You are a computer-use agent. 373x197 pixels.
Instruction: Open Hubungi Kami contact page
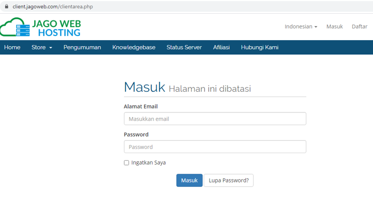[x=259, y=47]
